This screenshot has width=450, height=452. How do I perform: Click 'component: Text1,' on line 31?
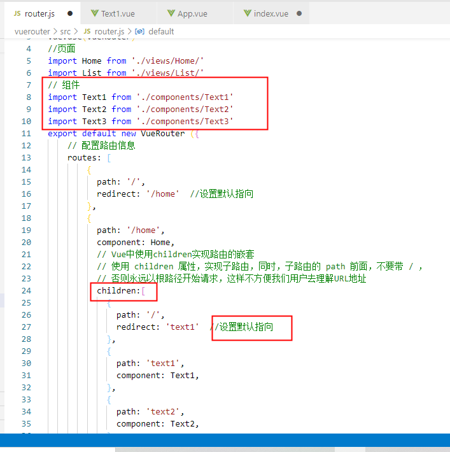158,376
